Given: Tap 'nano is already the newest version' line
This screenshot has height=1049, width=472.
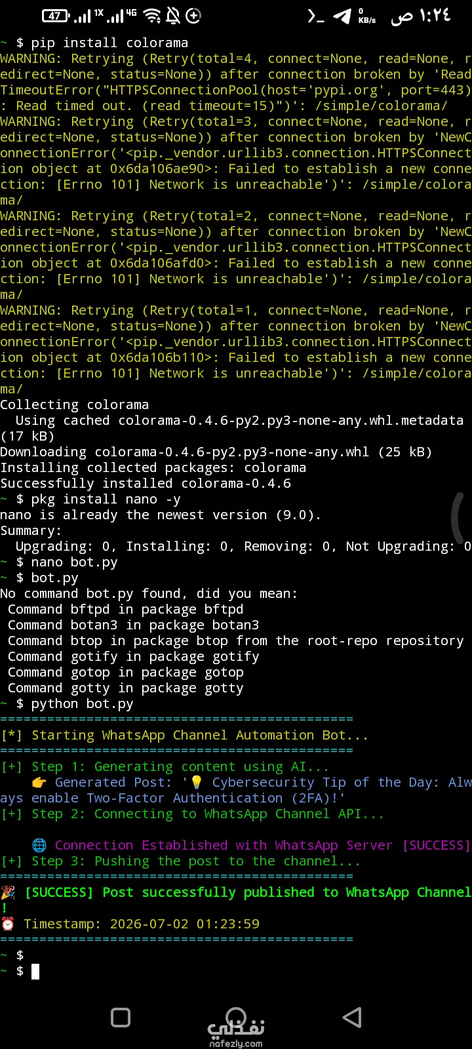Looking at the screenshot, I should [161, 515].
